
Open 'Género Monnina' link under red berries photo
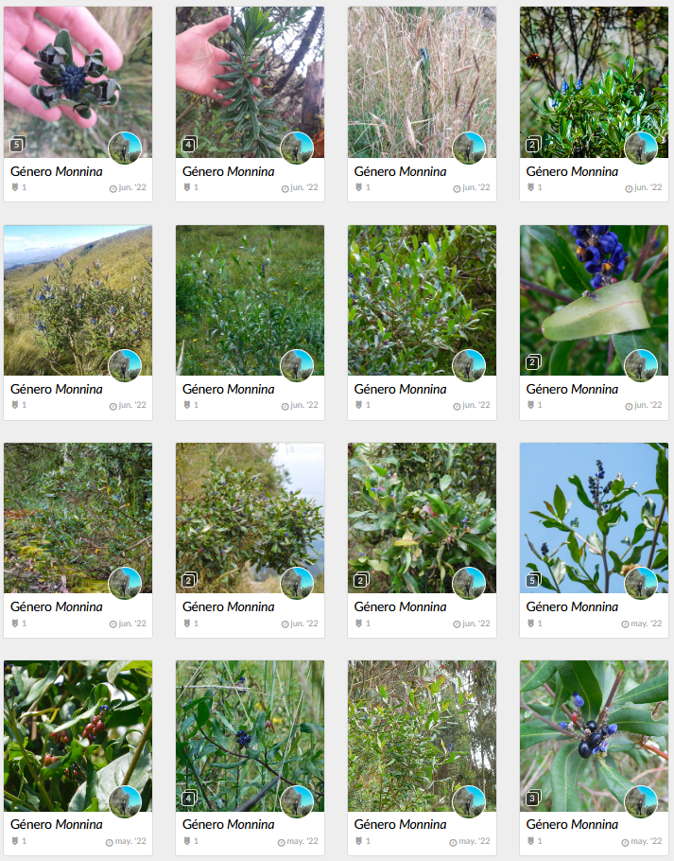[57, 824]
